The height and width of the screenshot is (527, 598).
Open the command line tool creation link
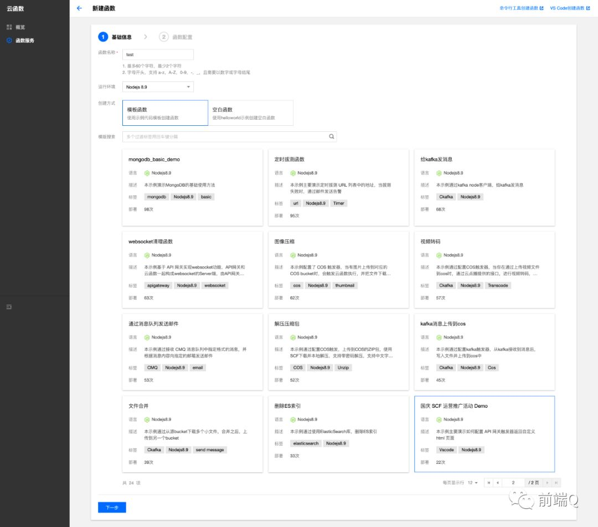point(519,8)
